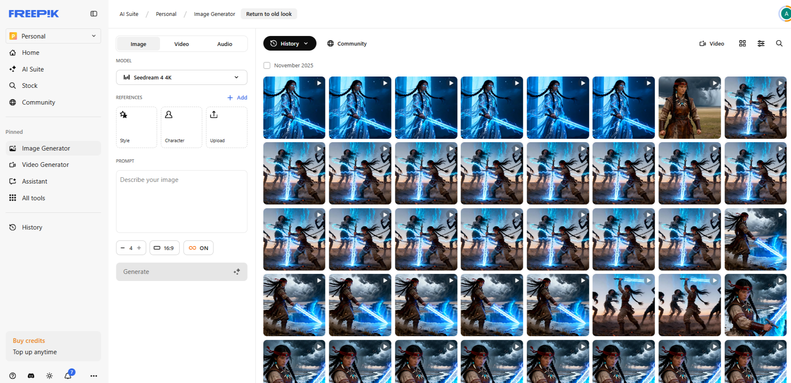Open the Seedream 4 4K model dropdown
Image resolution: width=791 pixels, height=383 pixels.
[x=182, y=77]
